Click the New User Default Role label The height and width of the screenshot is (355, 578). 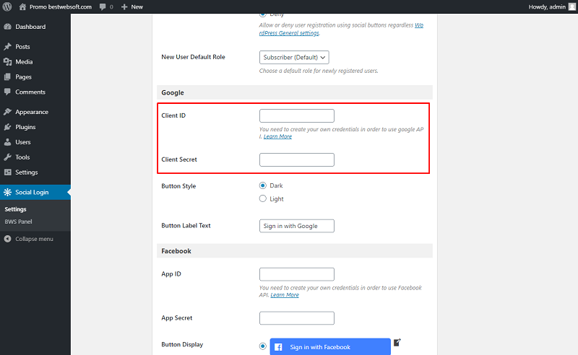[193, 57]
